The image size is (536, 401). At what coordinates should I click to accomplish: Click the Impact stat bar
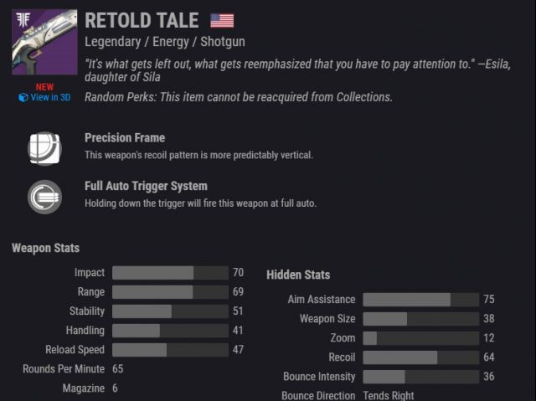170,273
